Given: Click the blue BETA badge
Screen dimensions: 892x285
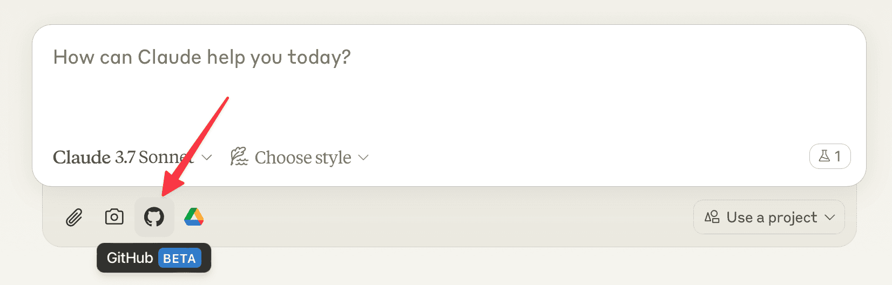Looking at the screenshot, I should coord(179,259).
